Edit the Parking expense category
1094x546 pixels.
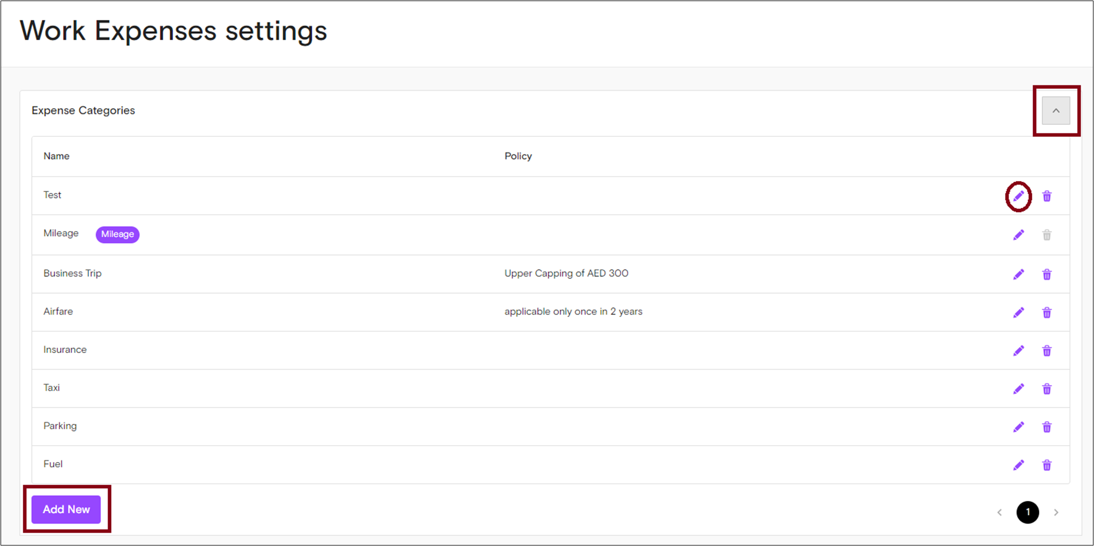[1018, 427]
